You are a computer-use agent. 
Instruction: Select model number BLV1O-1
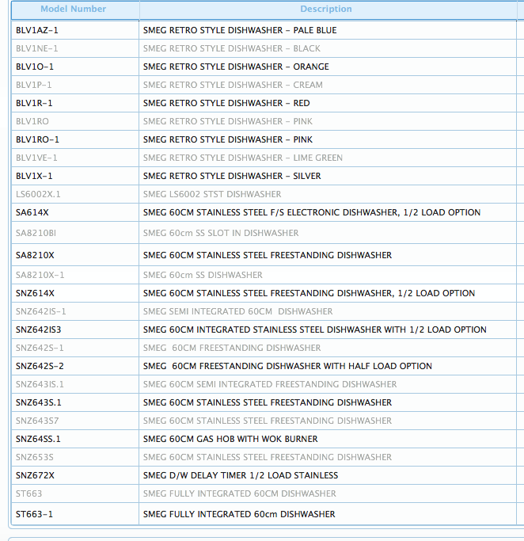35,67
